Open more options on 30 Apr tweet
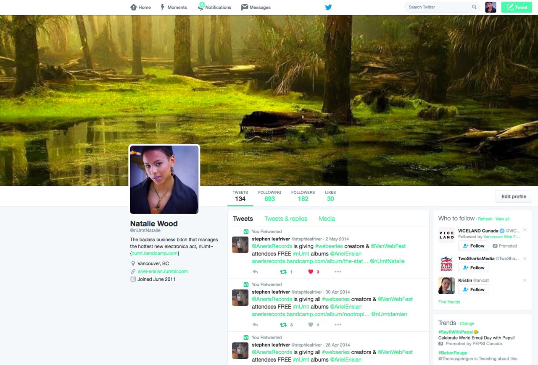The image size is (538, 365). (x=338, y=325)
